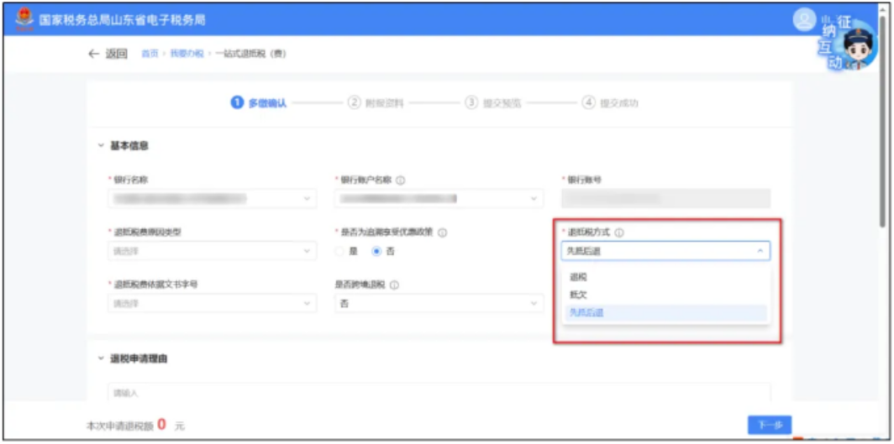Go to 我要办税 breadcrumb link
The width and height of the screenshot is (894, 444).
coord(187,54)
